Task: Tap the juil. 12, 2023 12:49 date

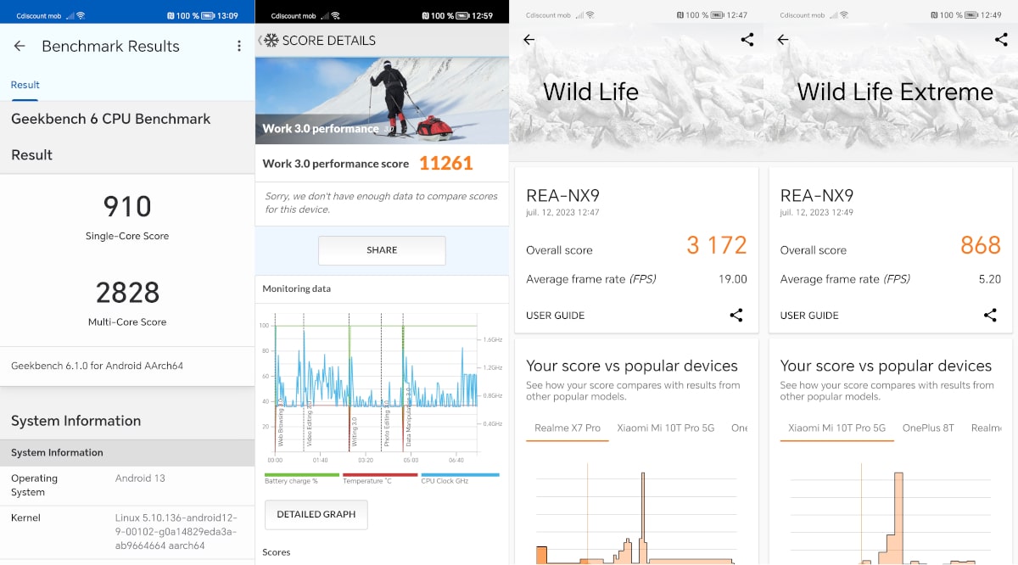Action: [817, 212]
